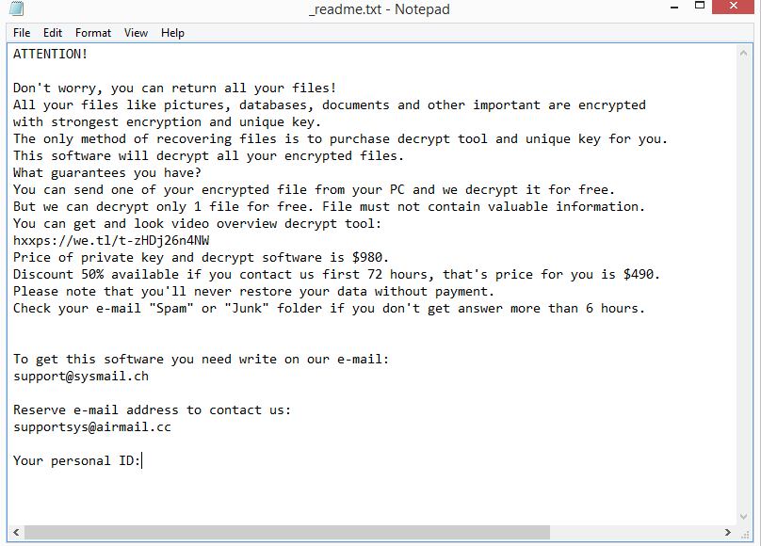Click the vertical scrollbar up arrow
The image size is (761, 546).
tap(743, 53)
